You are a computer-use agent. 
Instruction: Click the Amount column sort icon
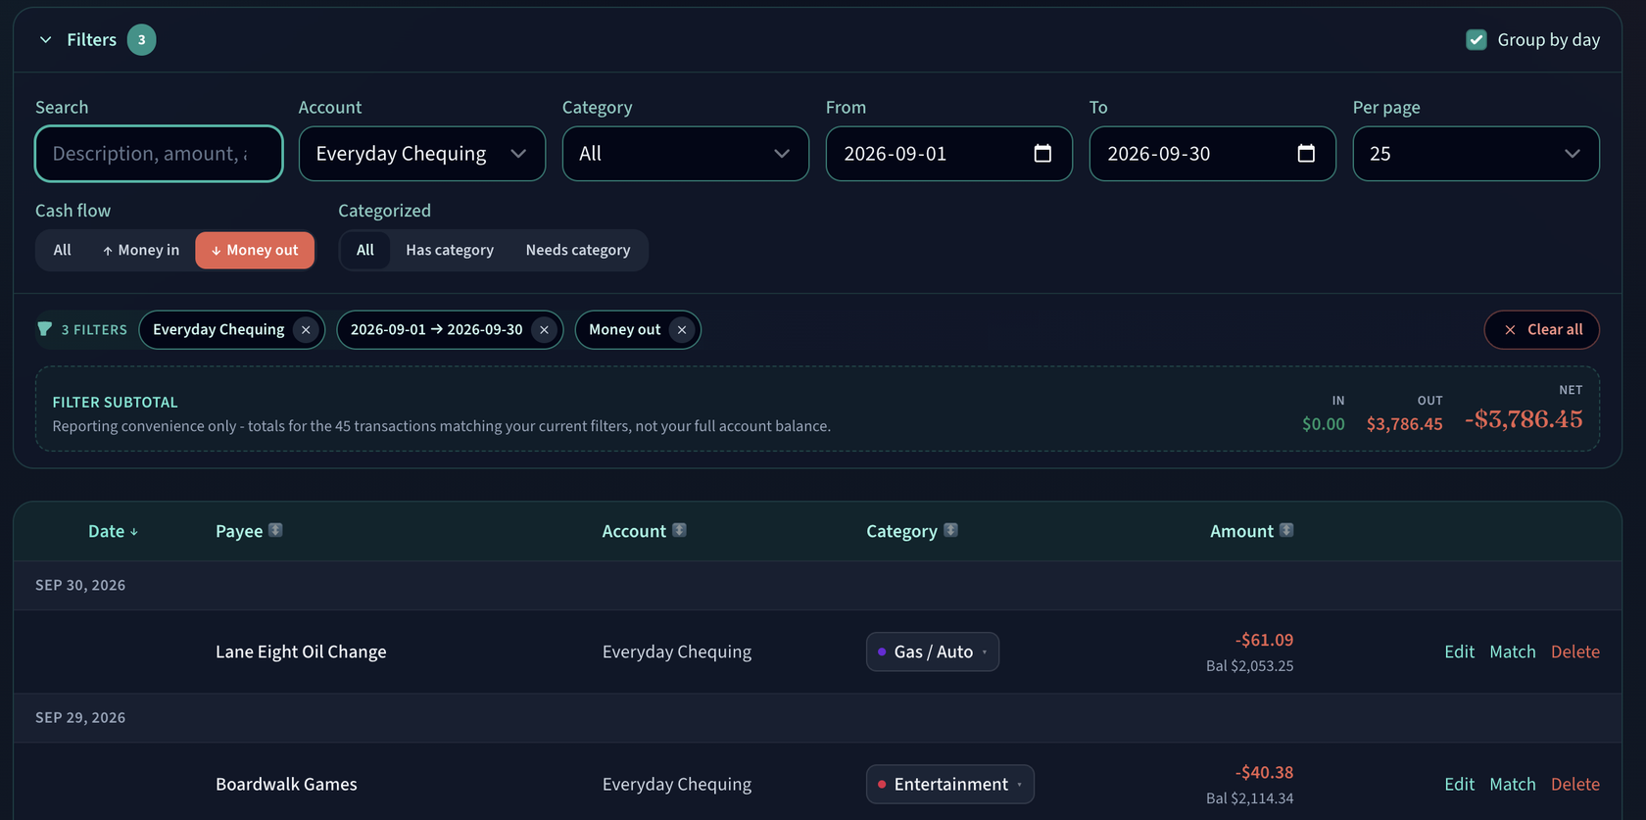(x=1286, y=530)
